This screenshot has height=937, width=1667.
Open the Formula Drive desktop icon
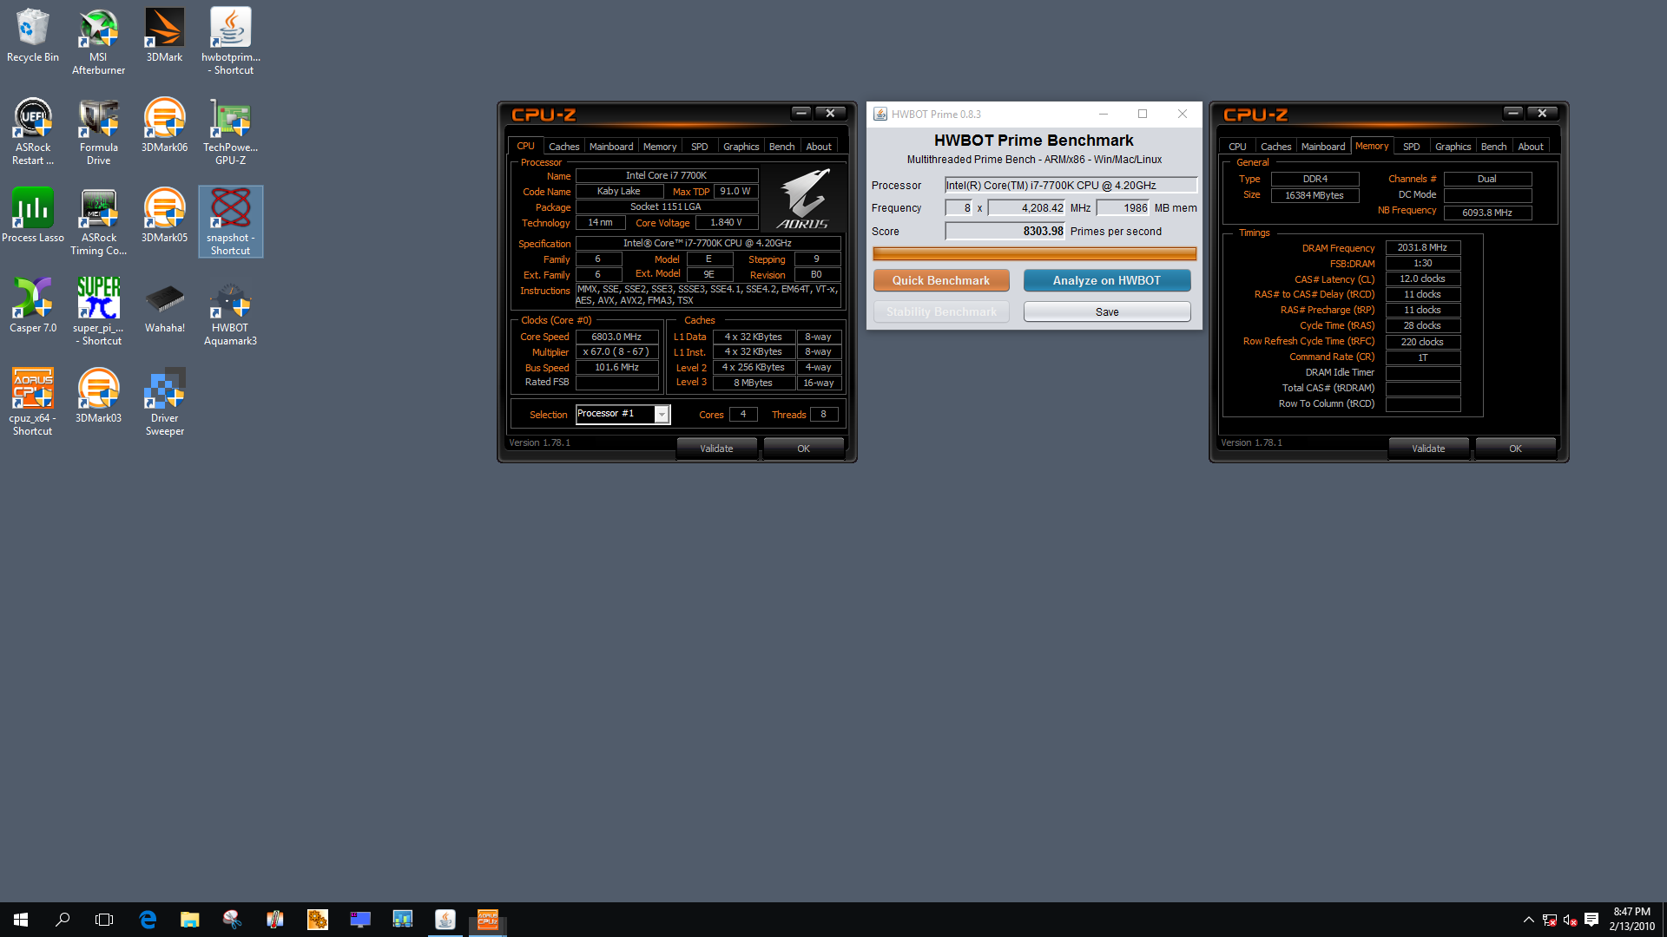click(x=98, y=132)
